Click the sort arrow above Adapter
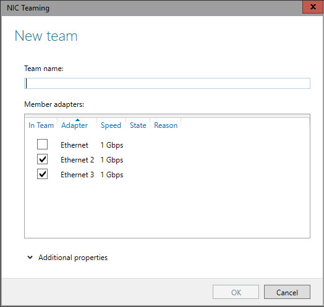This screenshot has width=324, height=307. [x=77, y=120]
